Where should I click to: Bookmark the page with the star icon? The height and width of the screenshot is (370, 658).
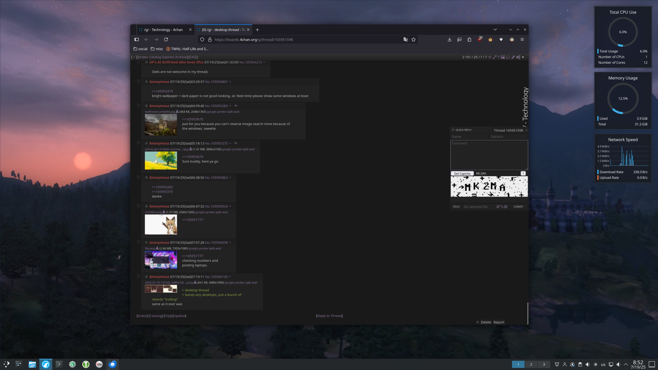pos(413,40)
